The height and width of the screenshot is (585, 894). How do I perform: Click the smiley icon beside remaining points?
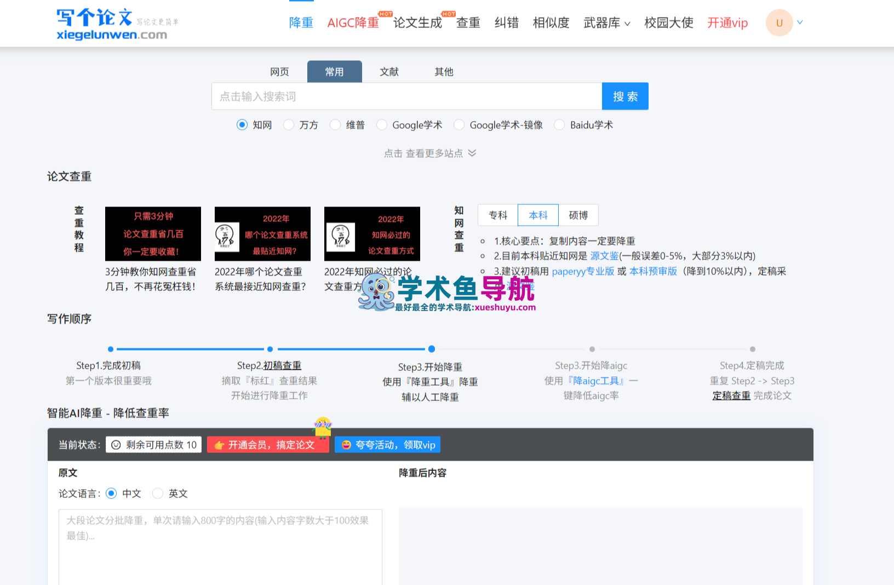pos(116,445)
